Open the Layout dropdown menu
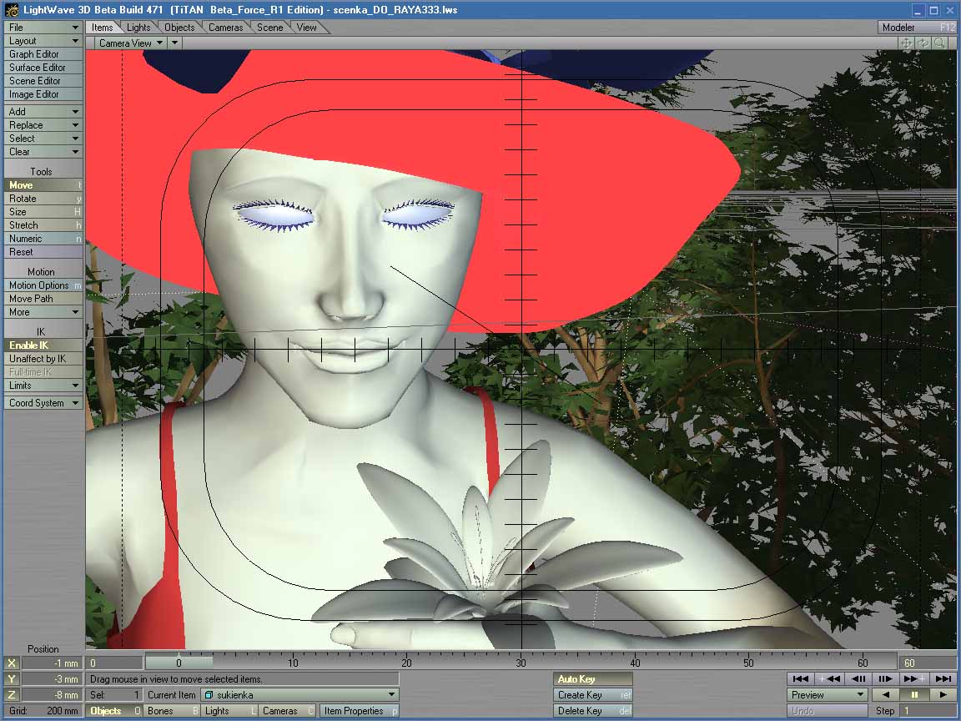 [43, 40]
